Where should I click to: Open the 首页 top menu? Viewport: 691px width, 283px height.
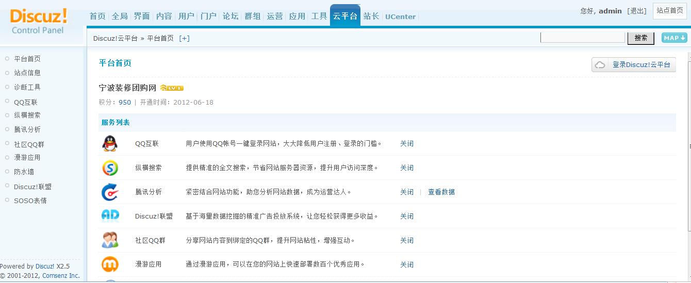pos(97,16)
